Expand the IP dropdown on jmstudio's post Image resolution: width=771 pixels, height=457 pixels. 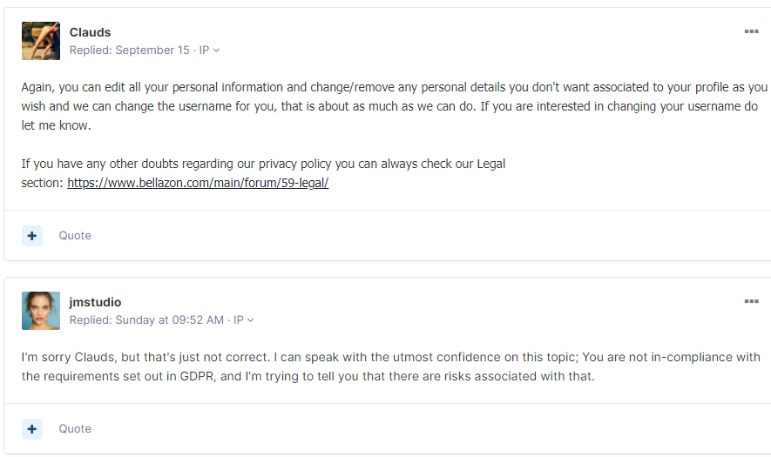click(244, 320)
